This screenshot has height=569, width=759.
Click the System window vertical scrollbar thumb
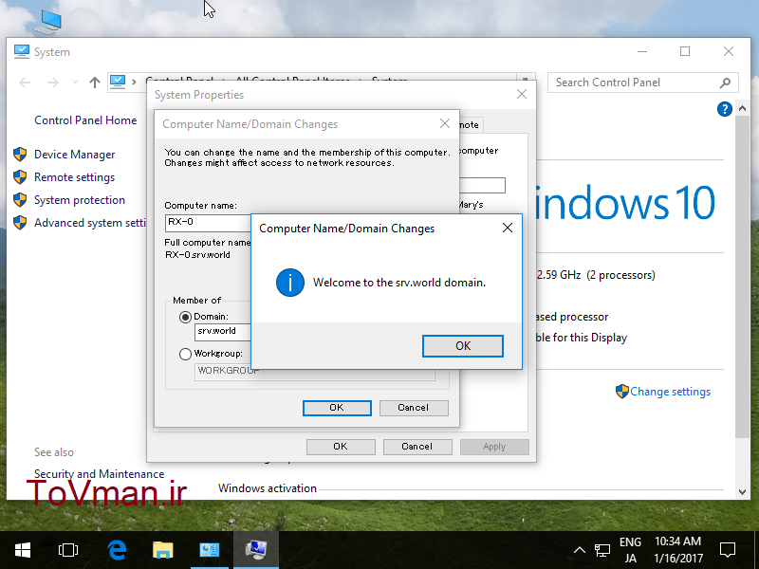(742, 277)
